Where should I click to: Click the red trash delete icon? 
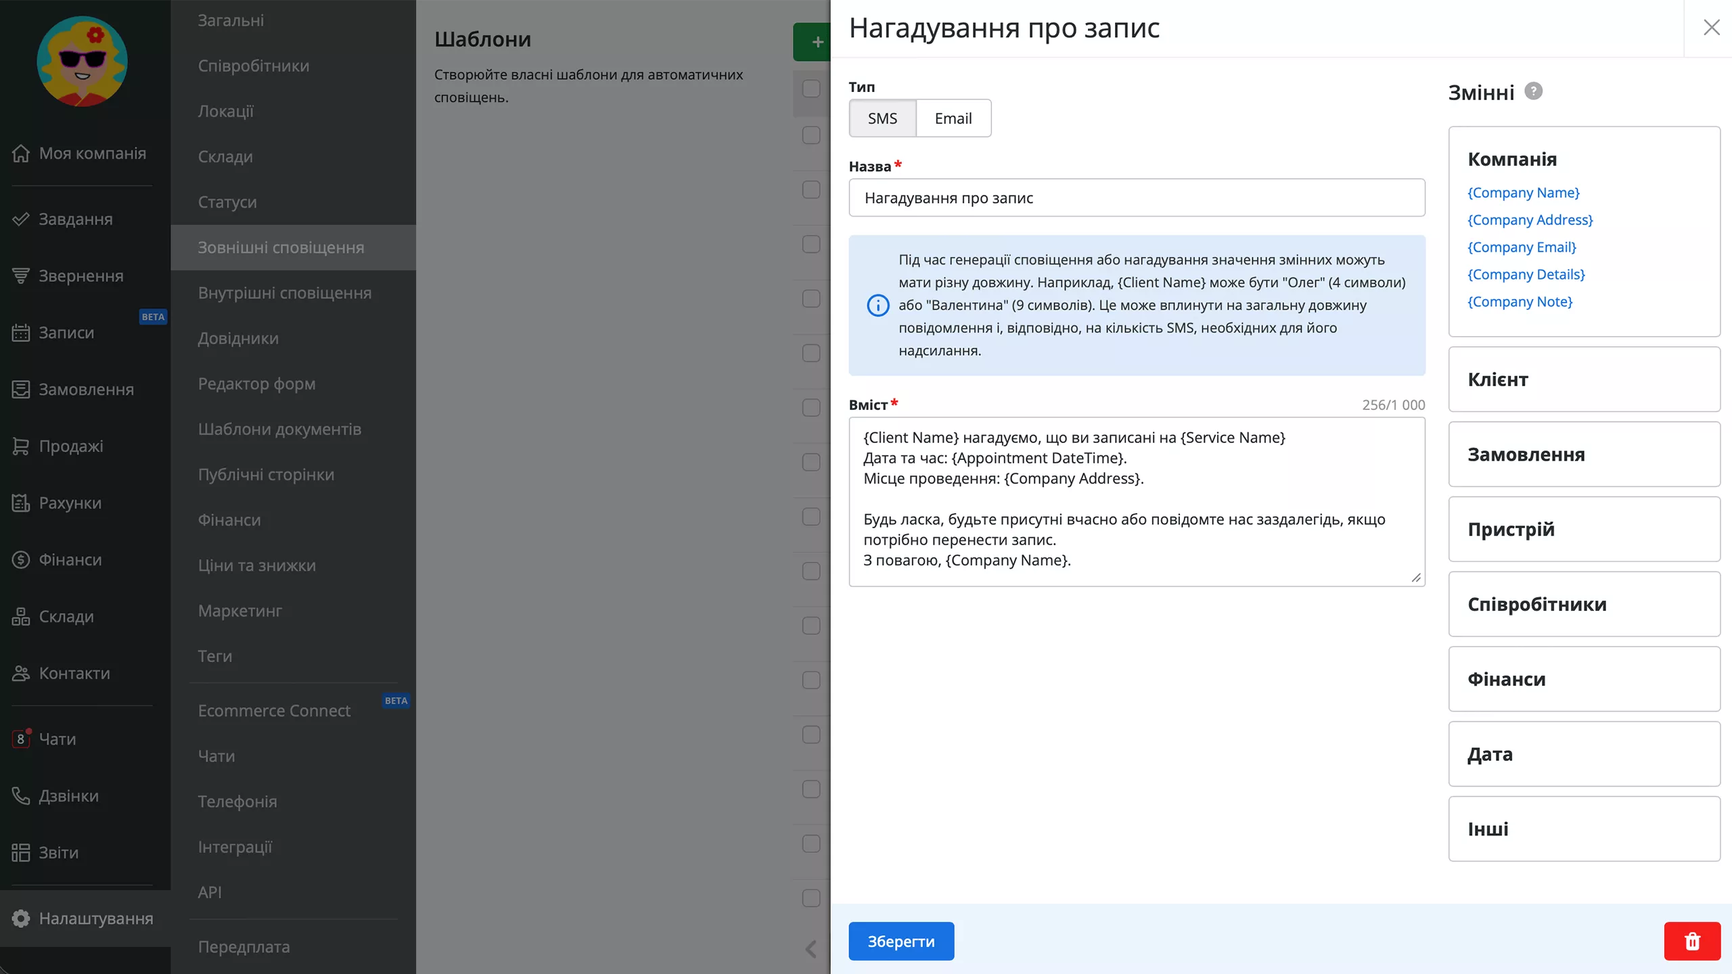click(x=1692, y=941)
